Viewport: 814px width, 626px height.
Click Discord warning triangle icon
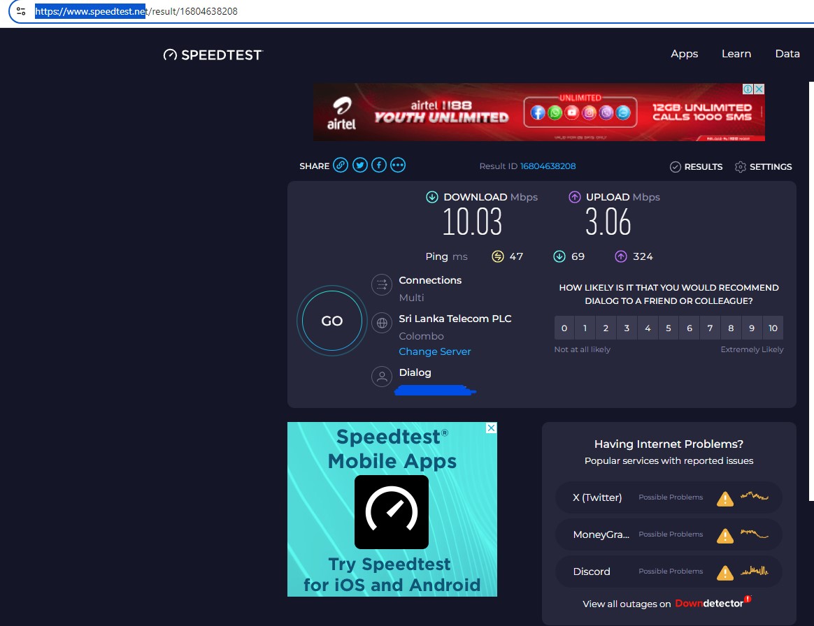(724, 573)
